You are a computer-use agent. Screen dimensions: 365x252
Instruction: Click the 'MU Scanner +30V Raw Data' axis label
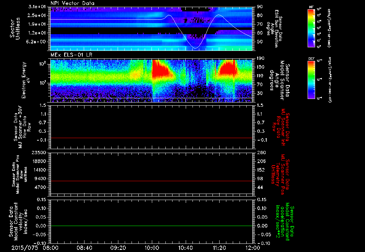pos(22,127)
